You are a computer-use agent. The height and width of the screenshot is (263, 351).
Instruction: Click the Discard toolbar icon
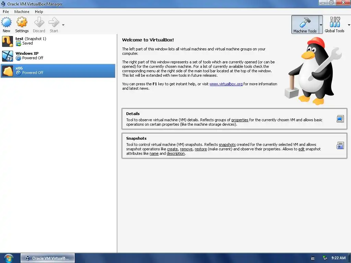[x=39, y=22]
